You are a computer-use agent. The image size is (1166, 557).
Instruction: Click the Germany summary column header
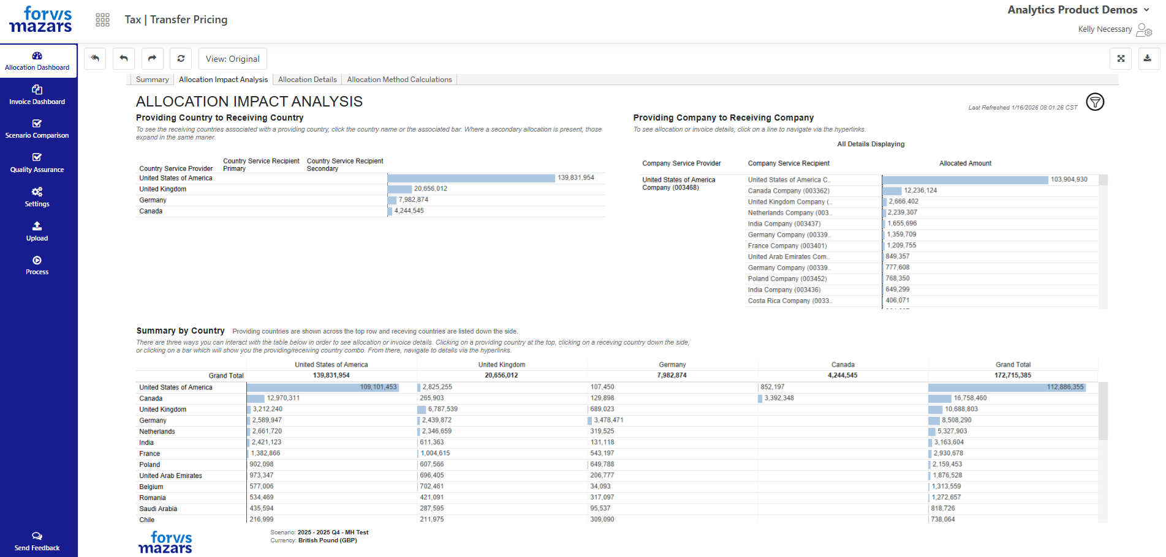[672, 365]
